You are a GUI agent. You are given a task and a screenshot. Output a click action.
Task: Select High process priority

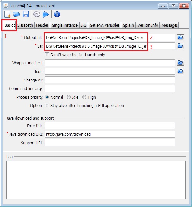[x=84, y=97]
